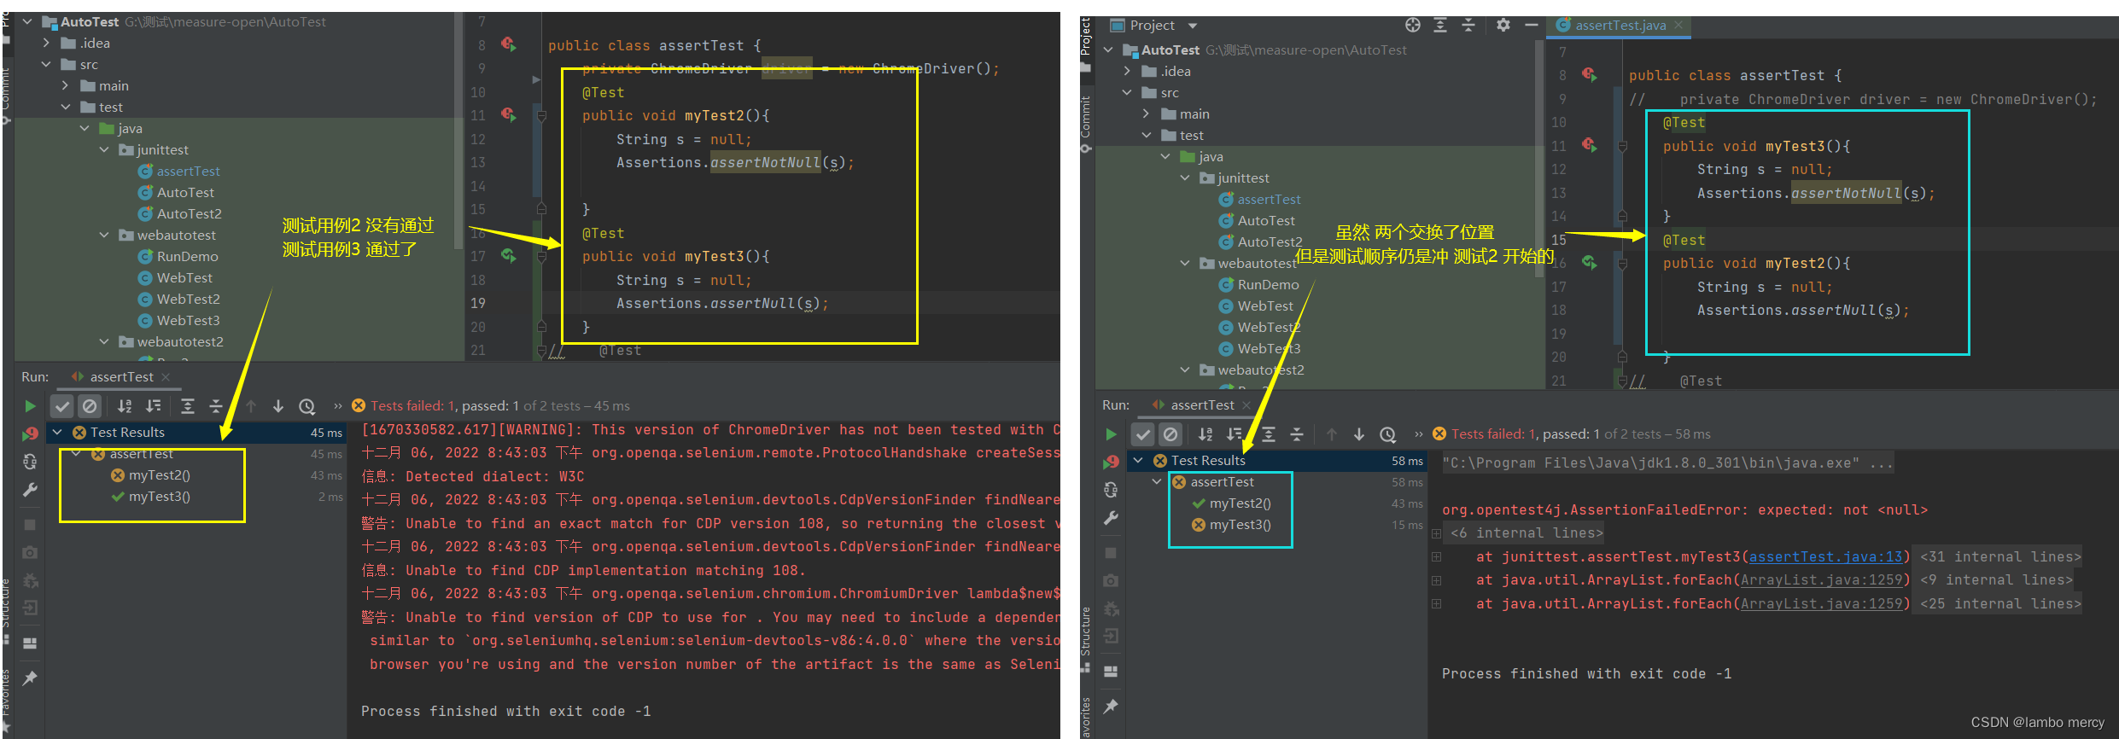Open WebTest3 class in left project tree

(188, 321)
